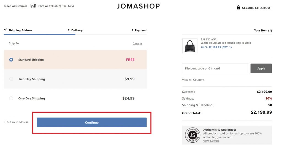
Task: Select Standard Shipping radio button
Action: tap(11, 60)
